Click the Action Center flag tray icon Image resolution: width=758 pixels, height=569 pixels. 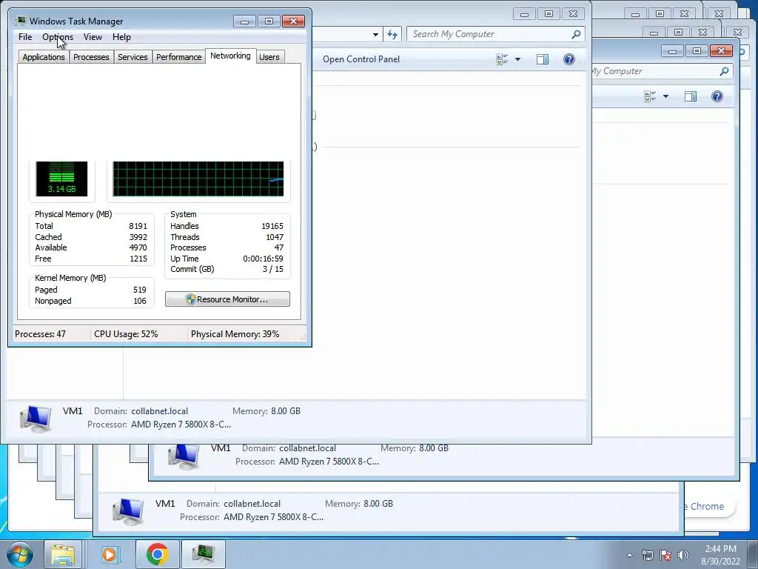point(665,555)
